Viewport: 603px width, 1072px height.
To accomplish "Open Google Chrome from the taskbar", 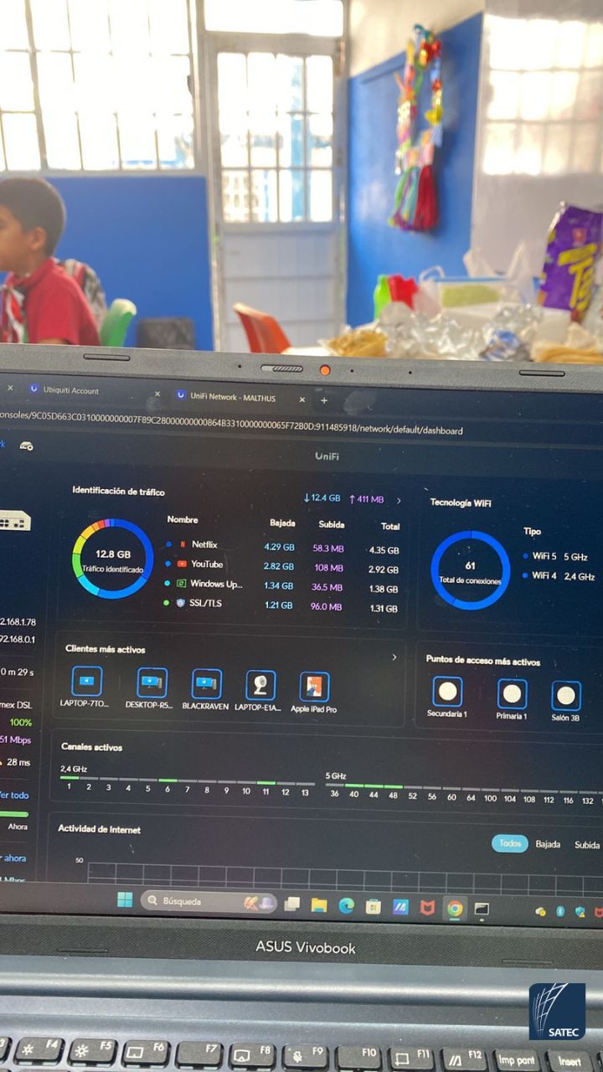I will [x=455, y=908].
